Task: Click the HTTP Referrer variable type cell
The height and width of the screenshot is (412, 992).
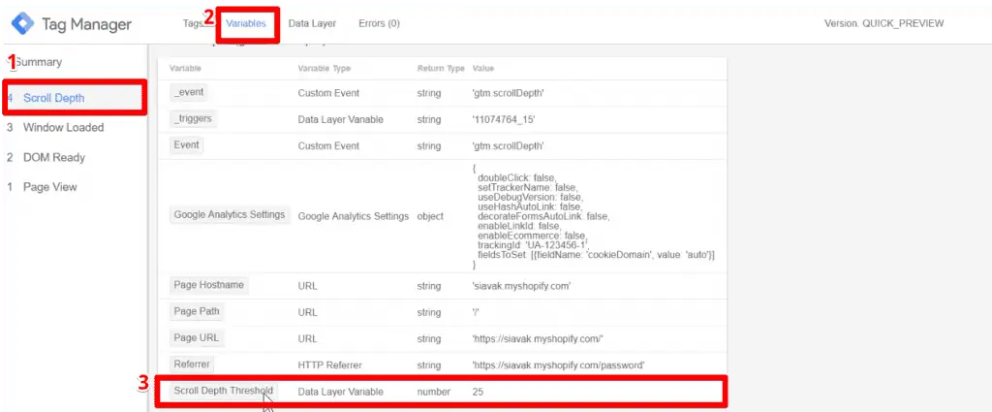Action: click(x=330, y=365)
